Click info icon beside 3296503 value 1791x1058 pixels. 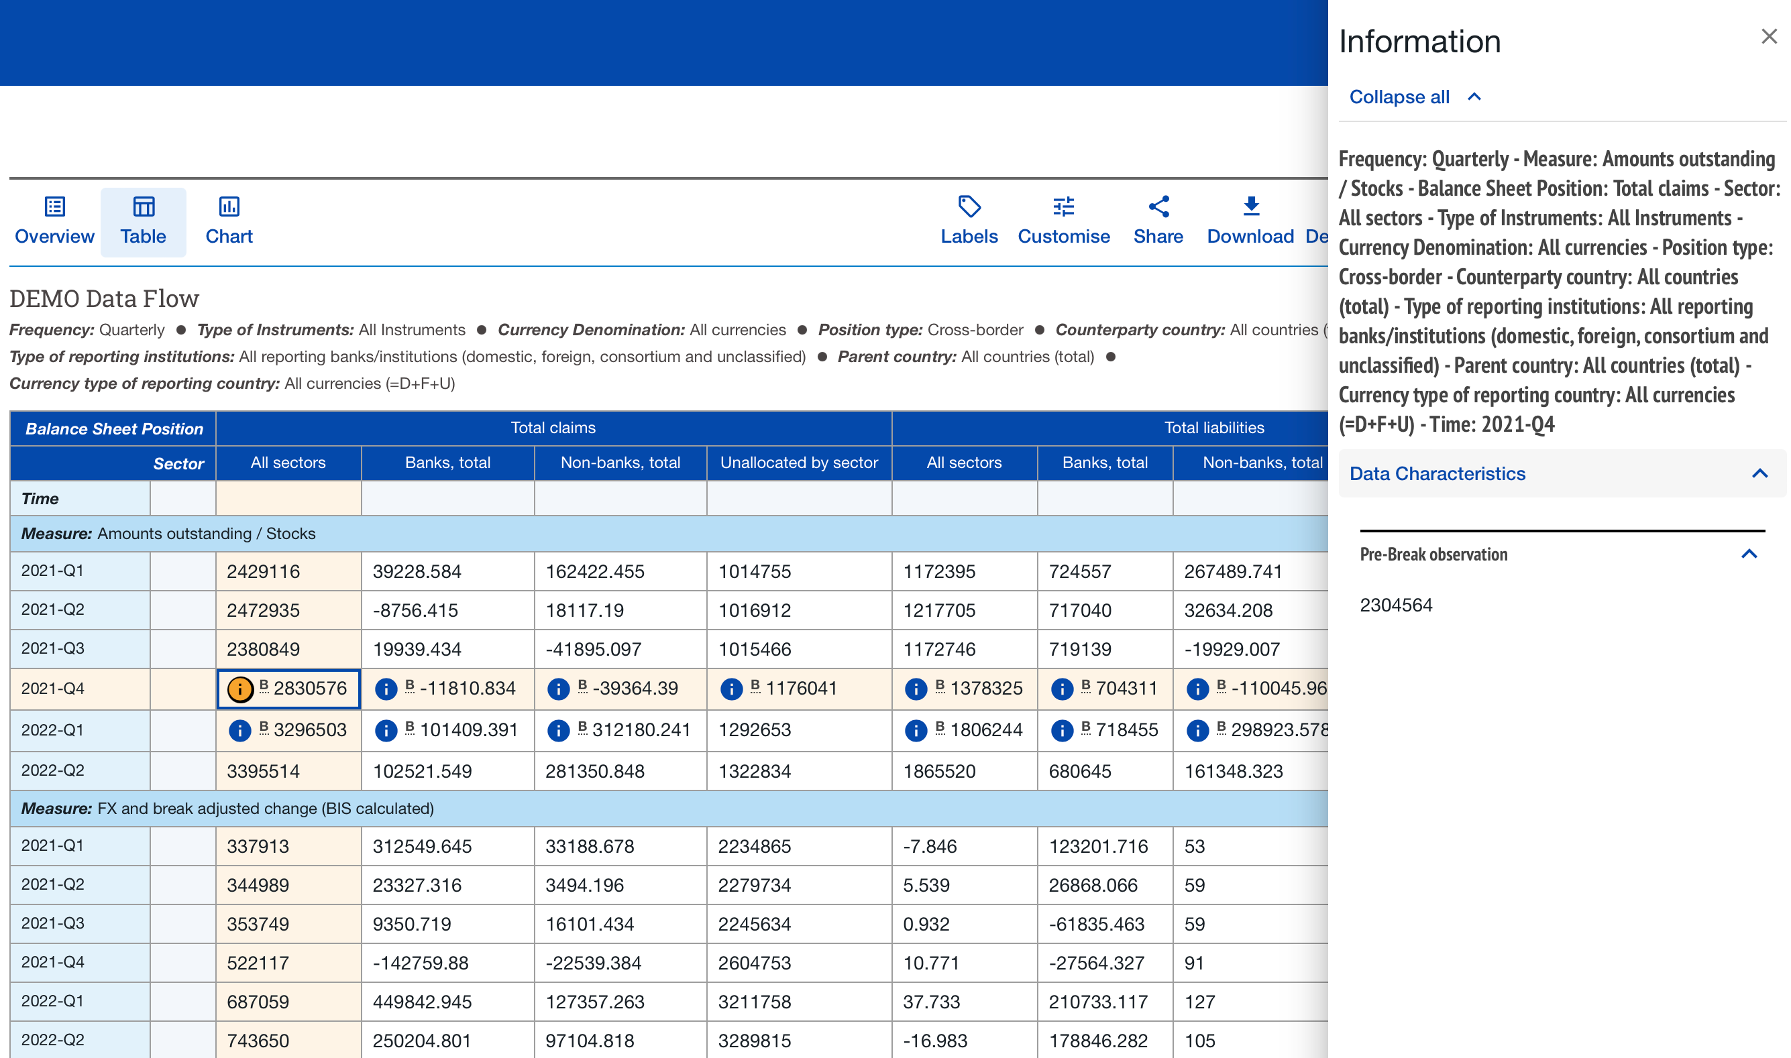[239, 730]
